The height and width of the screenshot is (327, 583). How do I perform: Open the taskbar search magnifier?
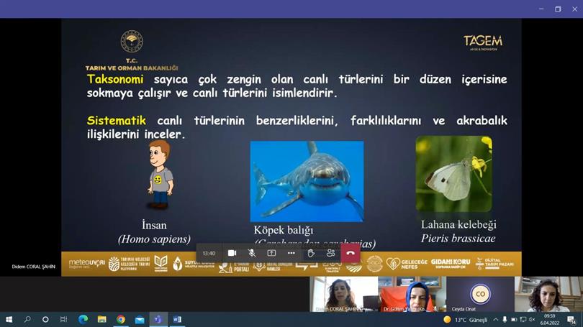27,319
